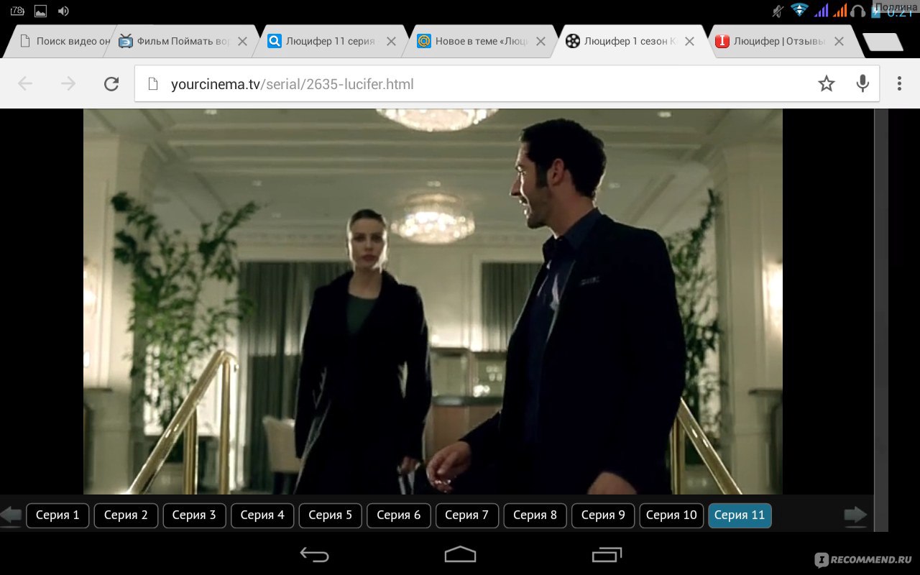The image size is (920, 575).
Task: Show later episodes with the right arrow
Action: 855,515
